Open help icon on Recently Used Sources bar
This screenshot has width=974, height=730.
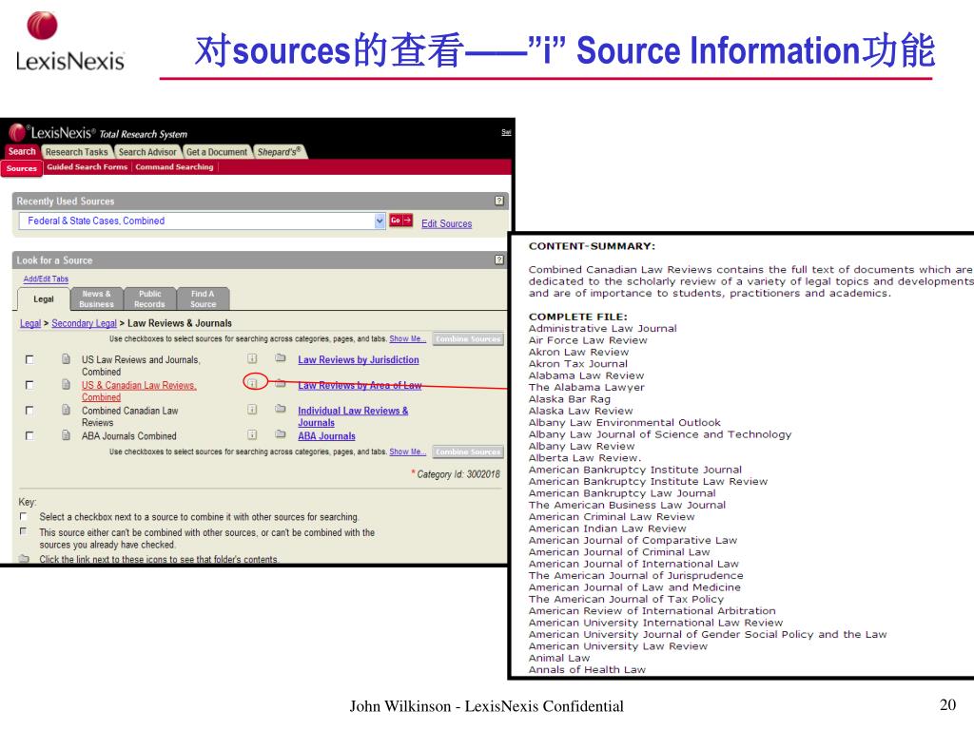pos(498,201)
